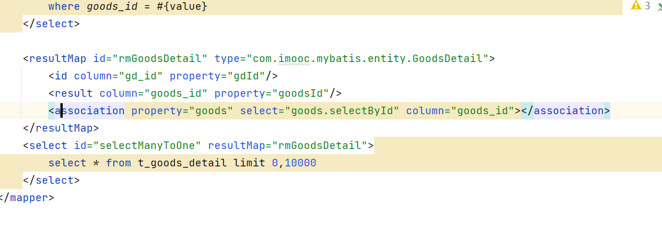
Task: Click the closing </mapper> tag
Action: click(x=28, y=198)
